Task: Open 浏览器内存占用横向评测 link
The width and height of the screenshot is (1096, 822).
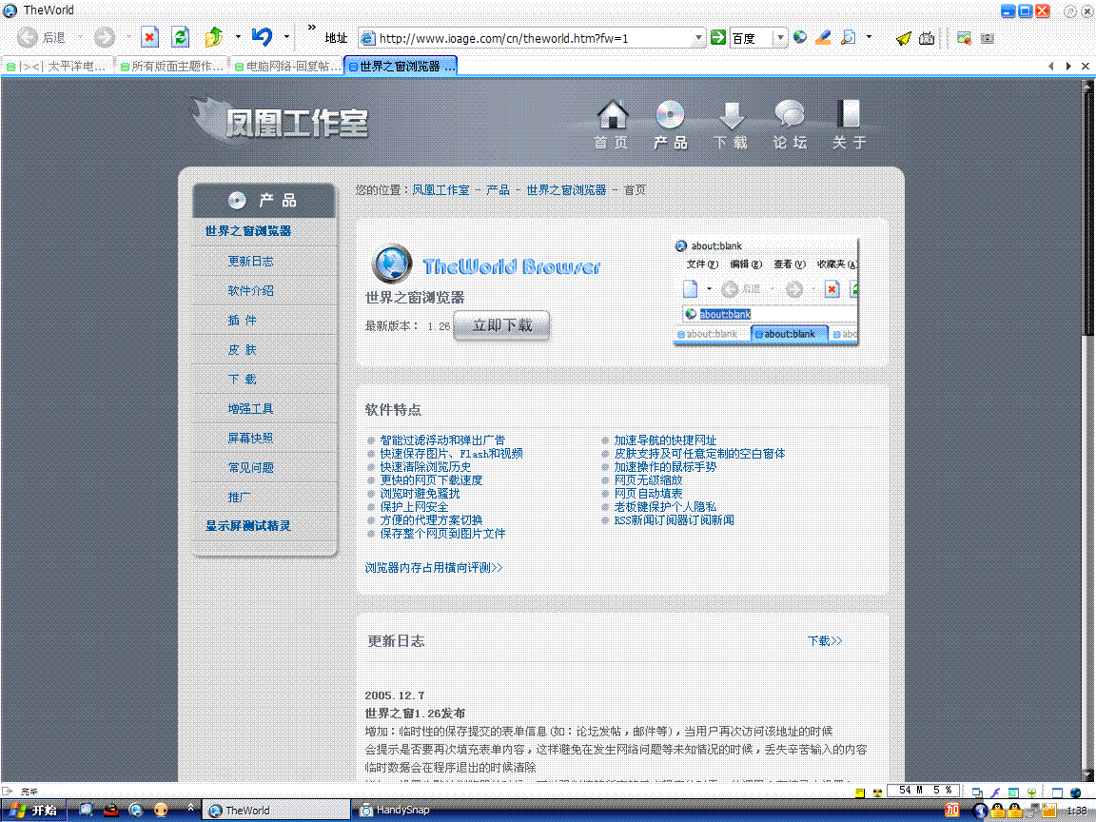Action: 434,567
